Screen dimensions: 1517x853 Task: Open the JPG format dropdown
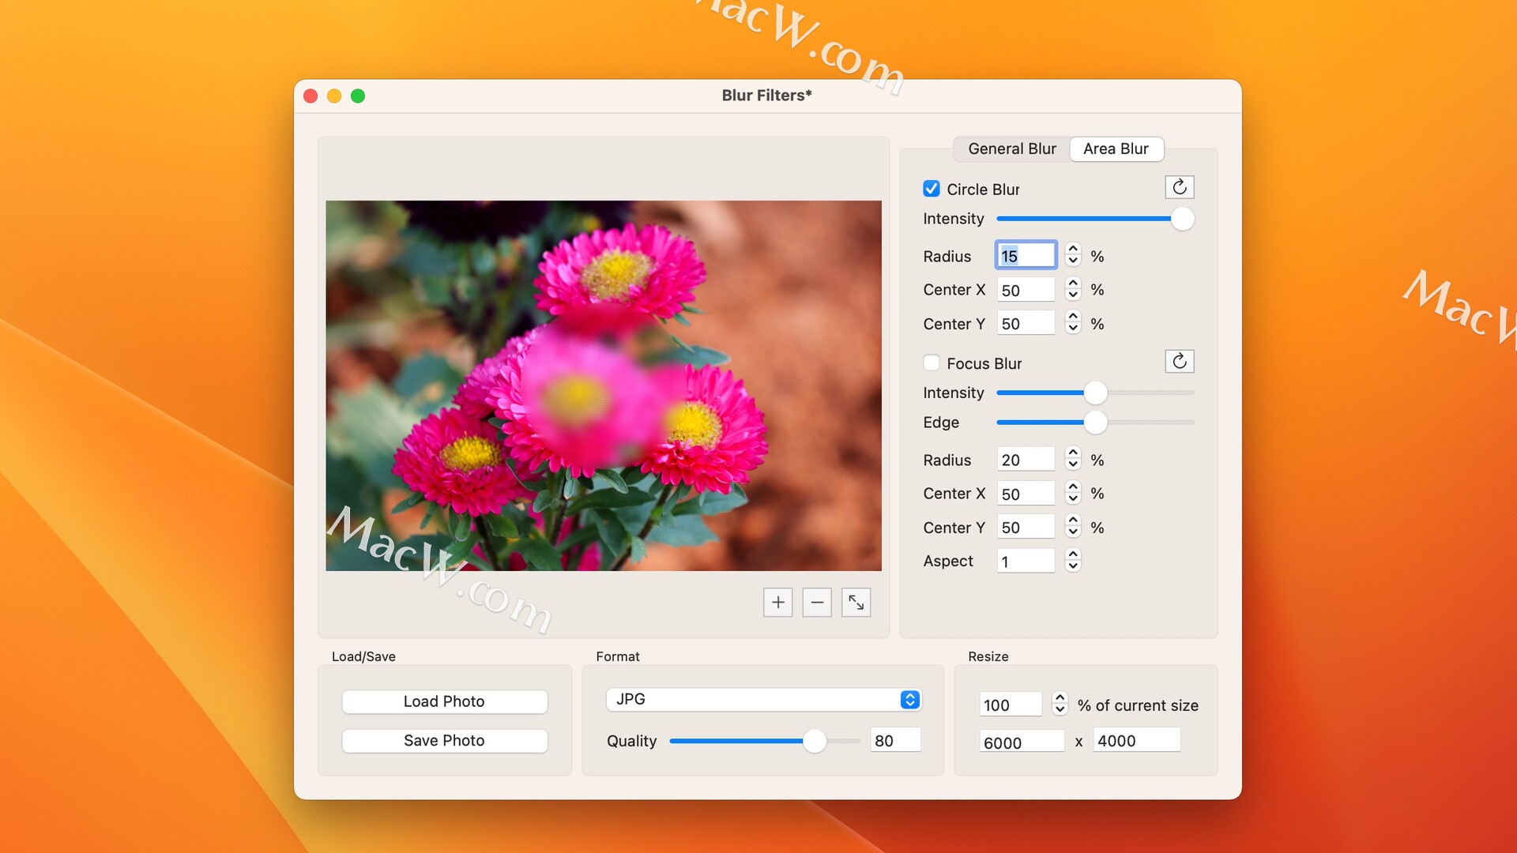[763, 699]
